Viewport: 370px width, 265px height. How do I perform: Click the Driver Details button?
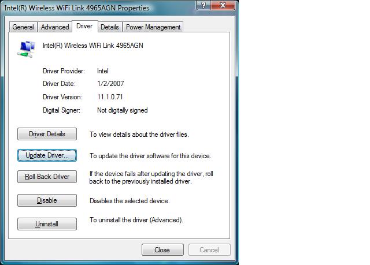click(x=47, y=134)
